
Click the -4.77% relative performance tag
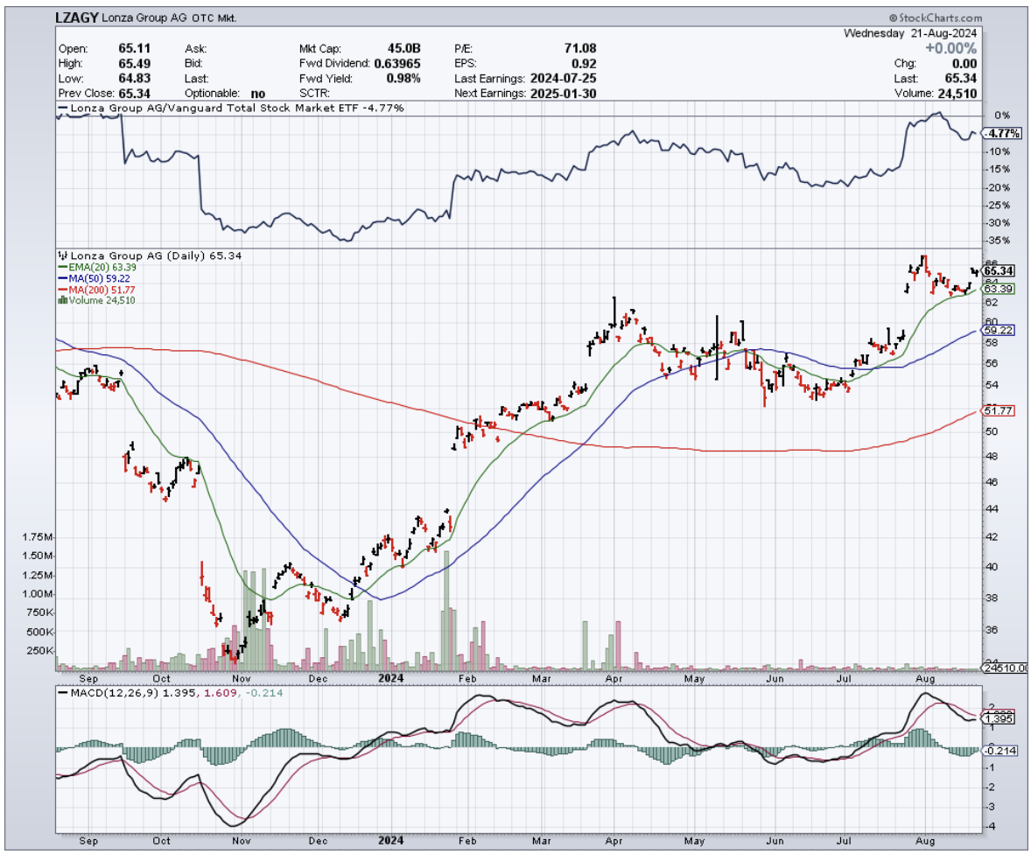pos(999,134)
